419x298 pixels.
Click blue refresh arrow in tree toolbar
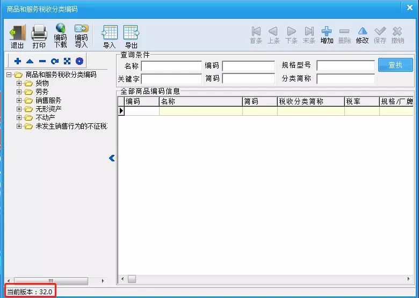[55, 61]
